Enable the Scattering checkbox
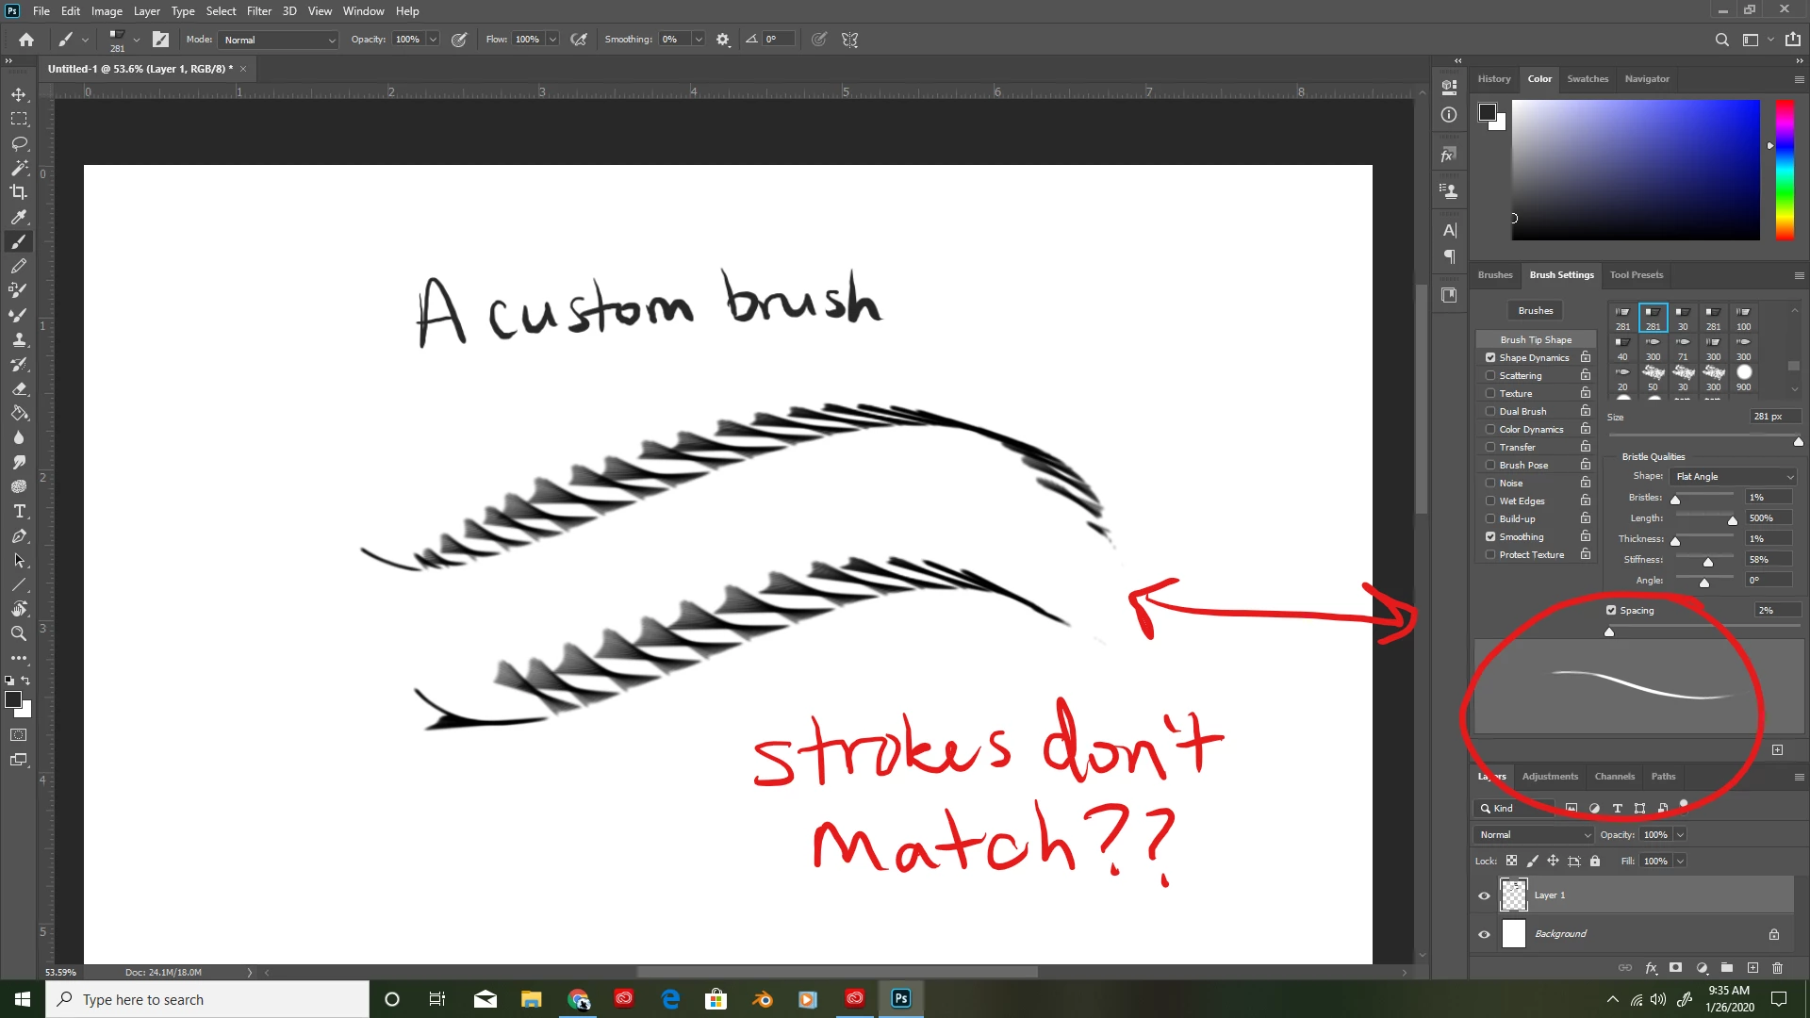 [x=1490, y=375]
